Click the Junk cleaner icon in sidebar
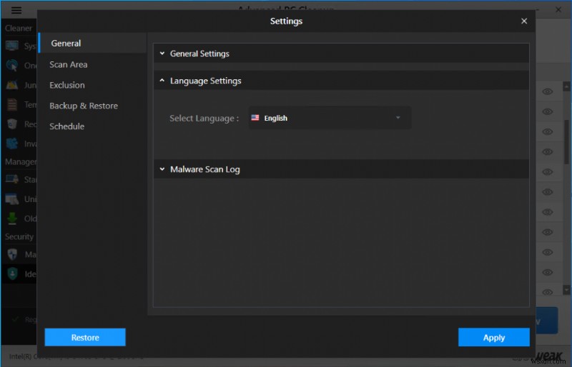Screen dimensions: 572x367 tap(11, 85)
